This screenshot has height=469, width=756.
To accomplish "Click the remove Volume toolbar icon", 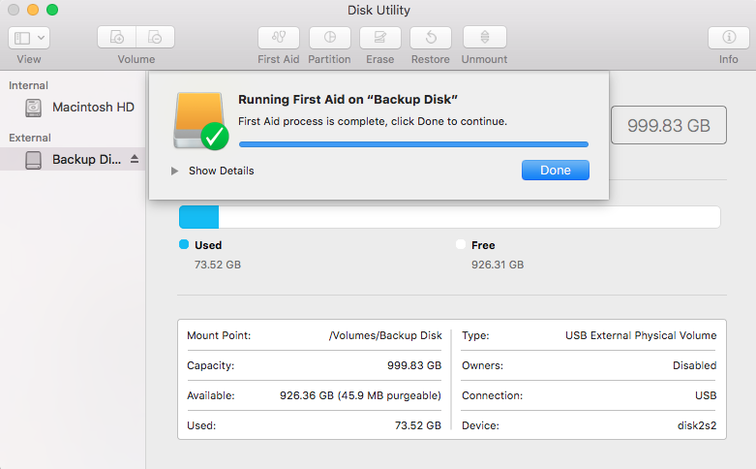I will pos(155,37).
